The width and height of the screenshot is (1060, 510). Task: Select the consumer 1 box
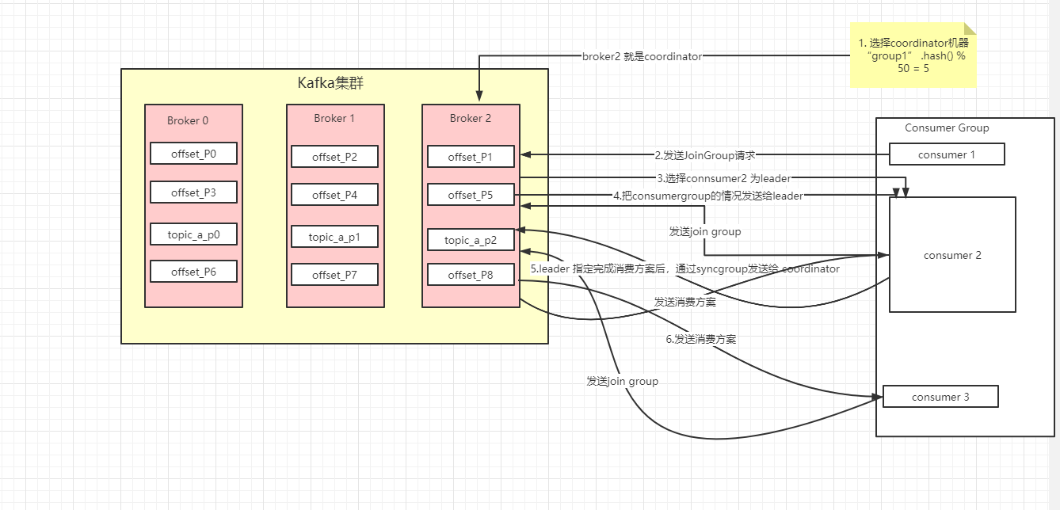point(947,154)
